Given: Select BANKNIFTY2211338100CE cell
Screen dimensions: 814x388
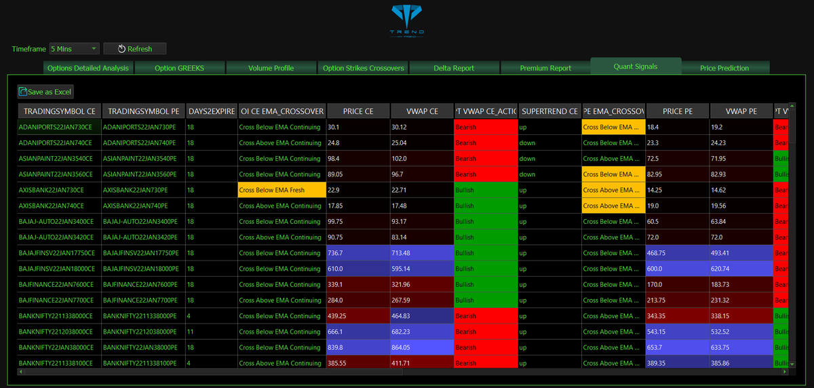Looking at the screenshot, I should pyautogui.click(x=59, y=363).
